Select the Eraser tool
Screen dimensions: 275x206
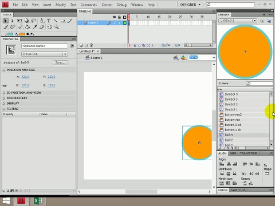tap(42, 27)
